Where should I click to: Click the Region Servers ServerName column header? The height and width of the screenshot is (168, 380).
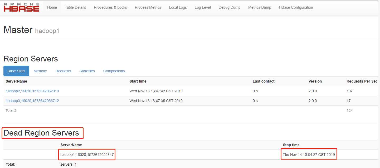(x=16, y=81)
